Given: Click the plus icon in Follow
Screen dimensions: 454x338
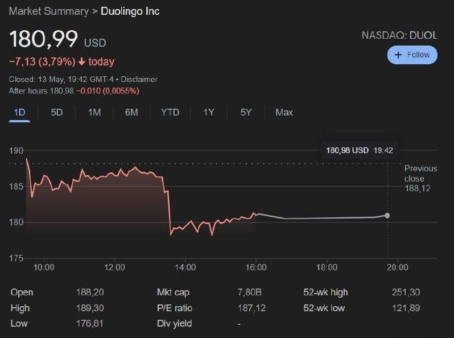Looking at the screenshot, I should click(398, 55).
